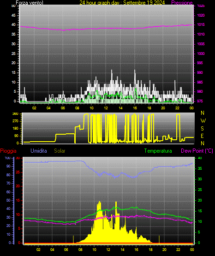Click the Umidita legend label
Image resolution: width=215 pixels, height=256 pixels.
(x=39, y=151)
